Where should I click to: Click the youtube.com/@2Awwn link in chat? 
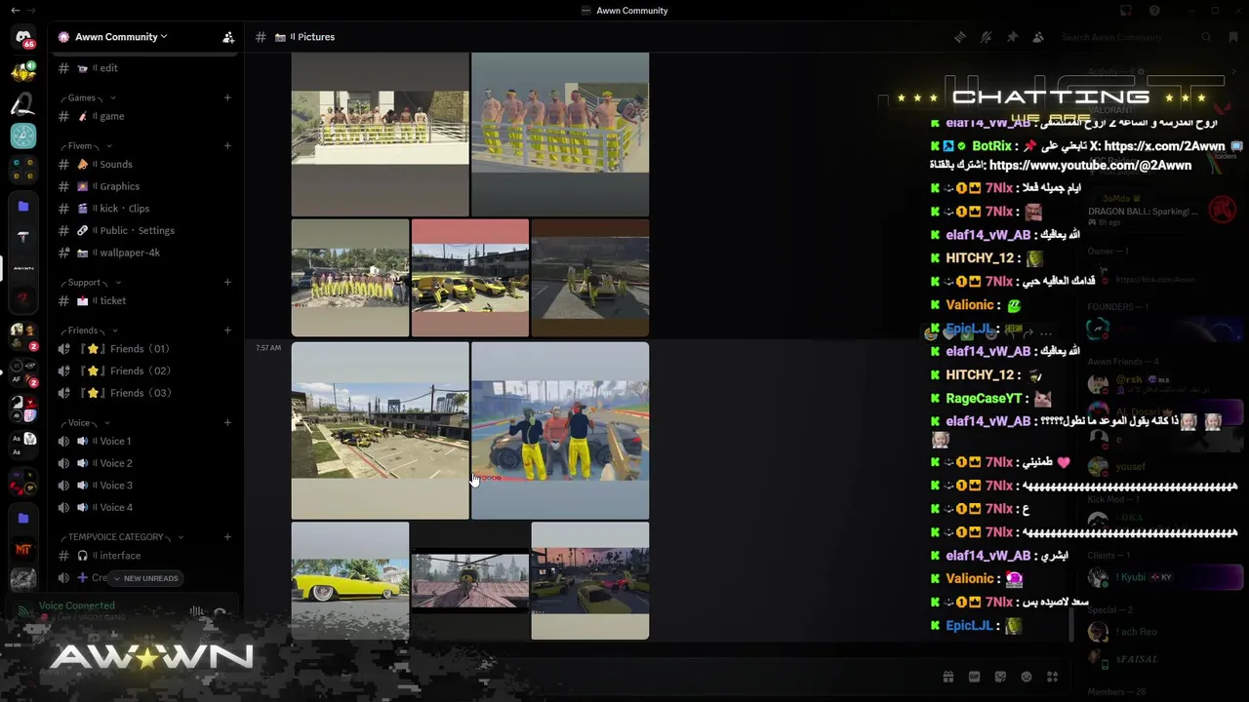[1090, 166]
